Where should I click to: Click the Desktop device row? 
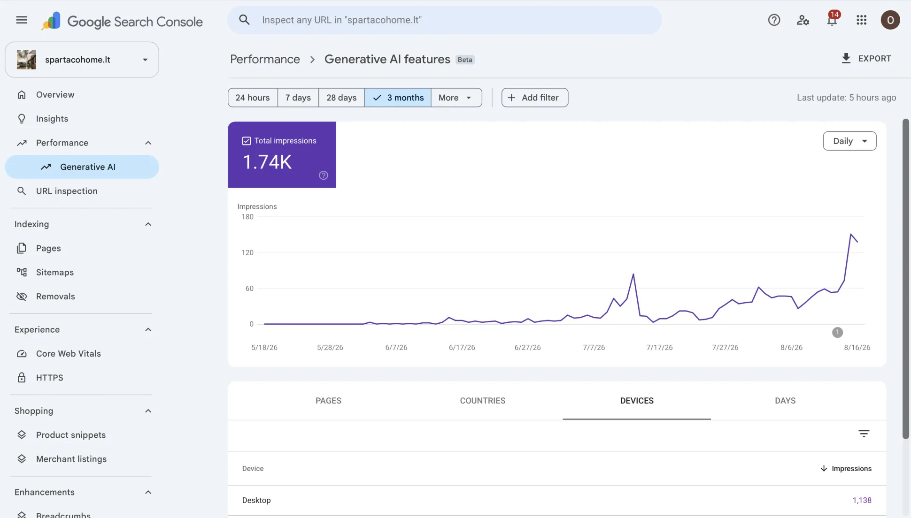(x=557, y=500)
